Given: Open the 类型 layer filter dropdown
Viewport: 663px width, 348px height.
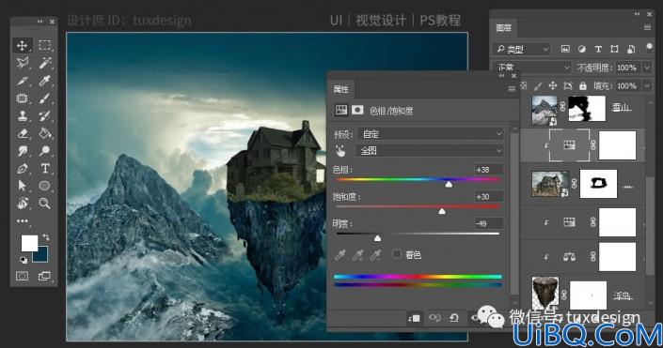Looking at the screenshot, I should coord(522,50).
